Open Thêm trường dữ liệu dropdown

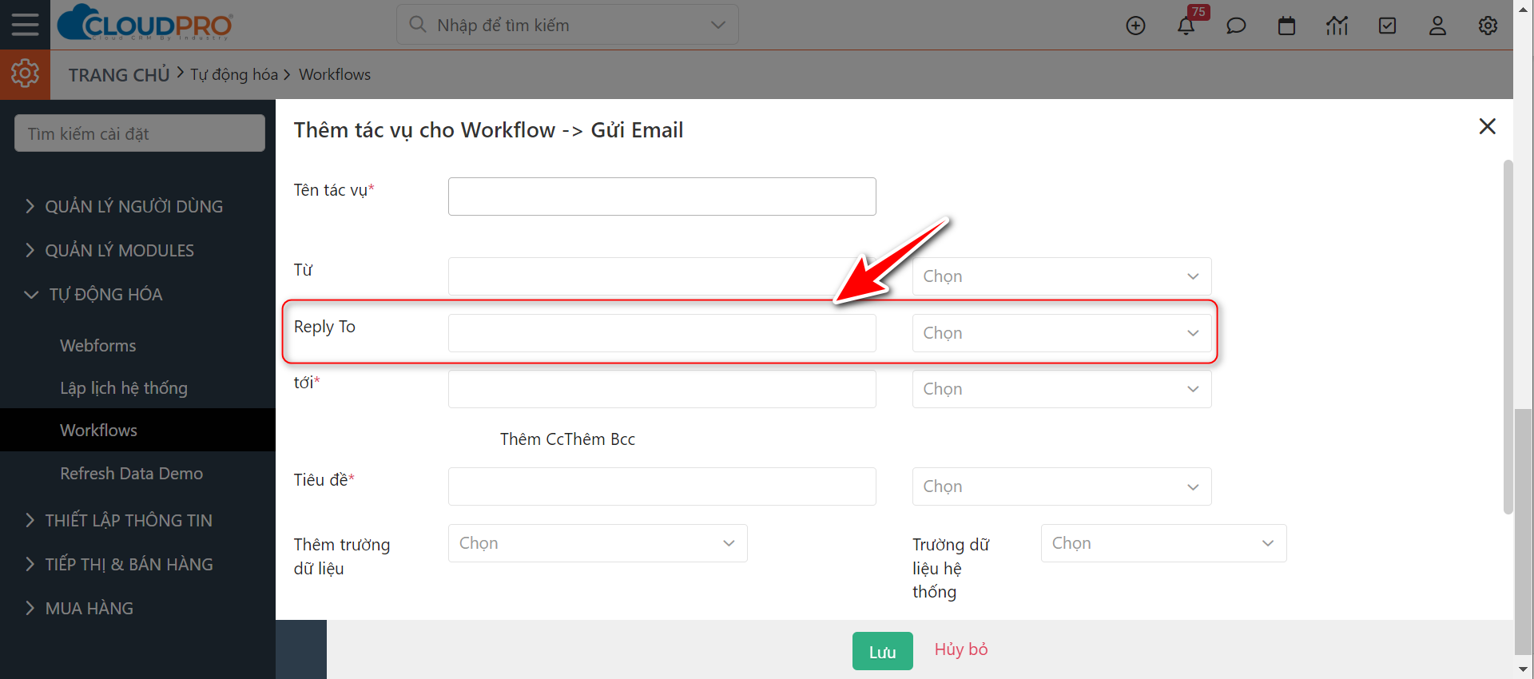[x=598, y=543]
